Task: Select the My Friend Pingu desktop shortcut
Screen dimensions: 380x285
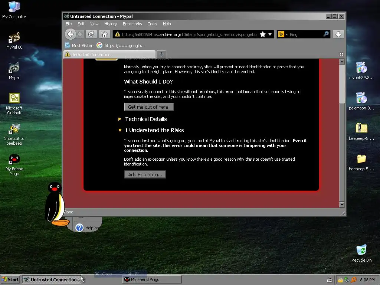Action: [14, 165]
